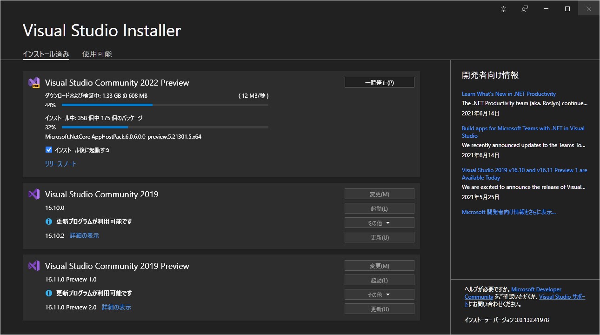Open the リリース ノート link
Screen dimensions: 600x335
(x=60, y=164)
